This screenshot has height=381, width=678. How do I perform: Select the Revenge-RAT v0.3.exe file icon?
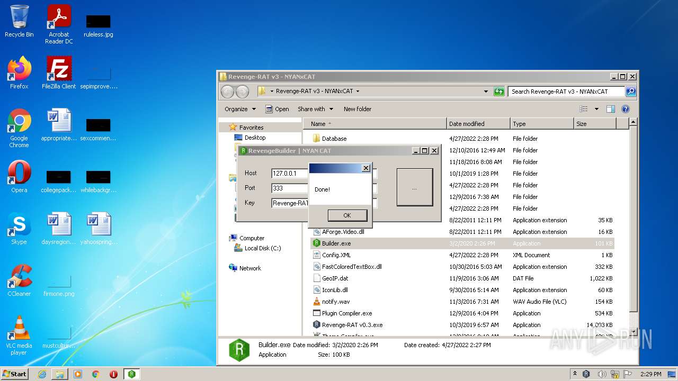point(316,325)
